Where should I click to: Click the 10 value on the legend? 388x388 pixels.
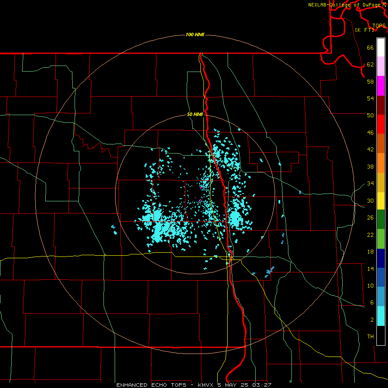pos(370,286)
